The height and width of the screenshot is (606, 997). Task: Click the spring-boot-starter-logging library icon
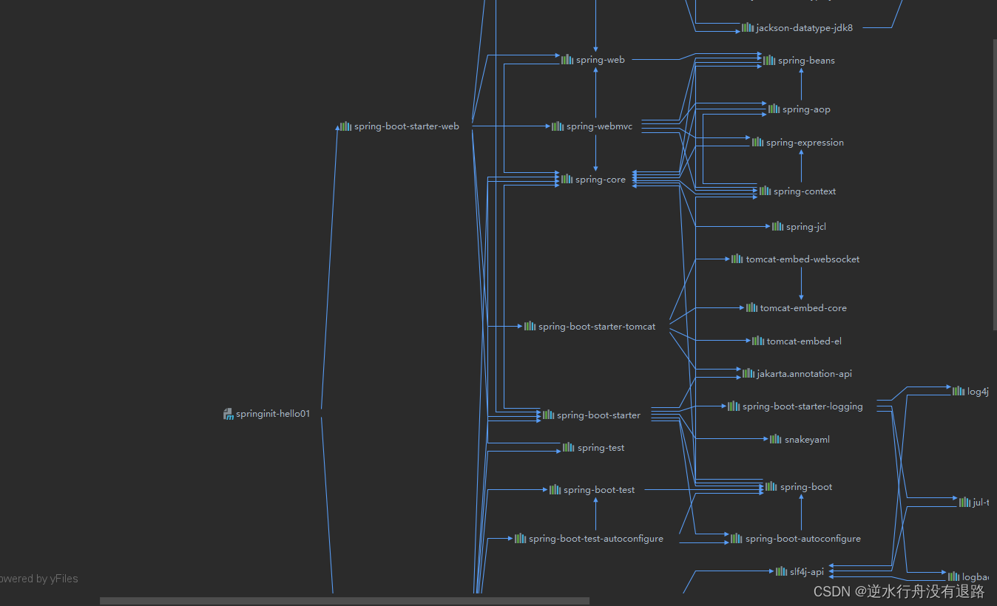click(x=734, y=406)
